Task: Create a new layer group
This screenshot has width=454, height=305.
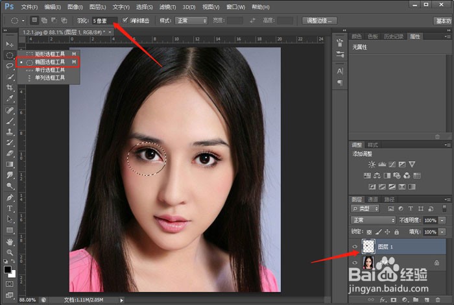Action: click(x=416, y=300)
